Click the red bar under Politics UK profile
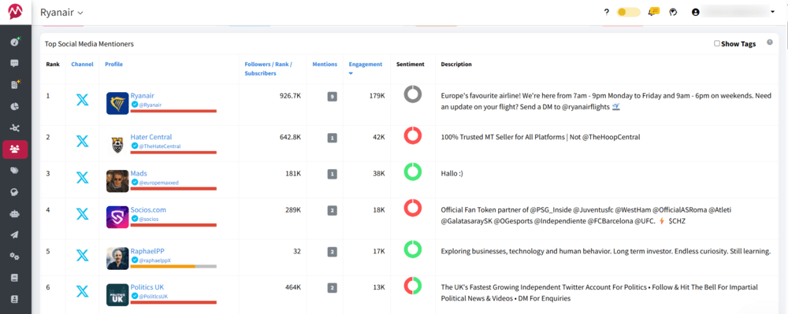The width and height of the screenshot is (788, 314). click(x=173, y=302)
